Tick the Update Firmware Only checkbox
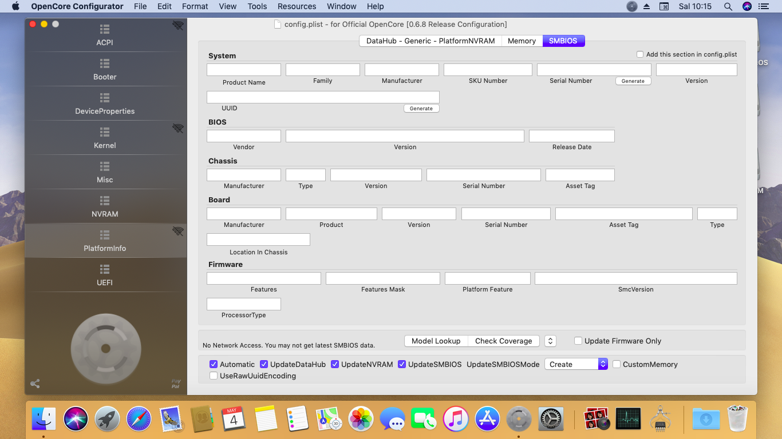This screenshot has height=439, width=782. click(x=579, y=341)
